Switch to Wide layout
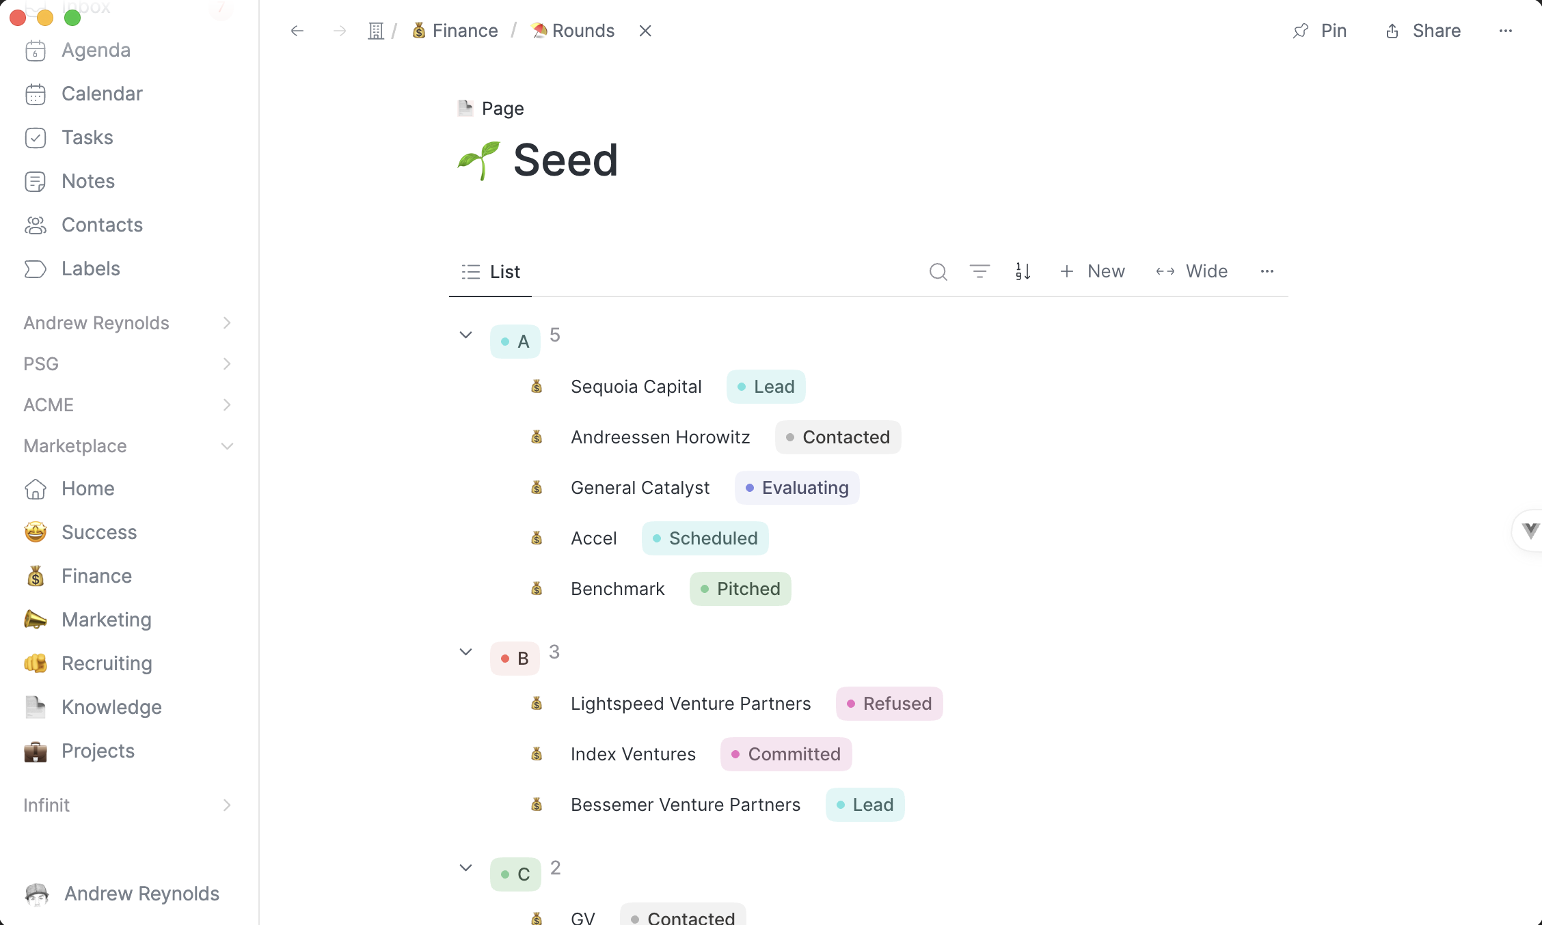 [1192, 272]
